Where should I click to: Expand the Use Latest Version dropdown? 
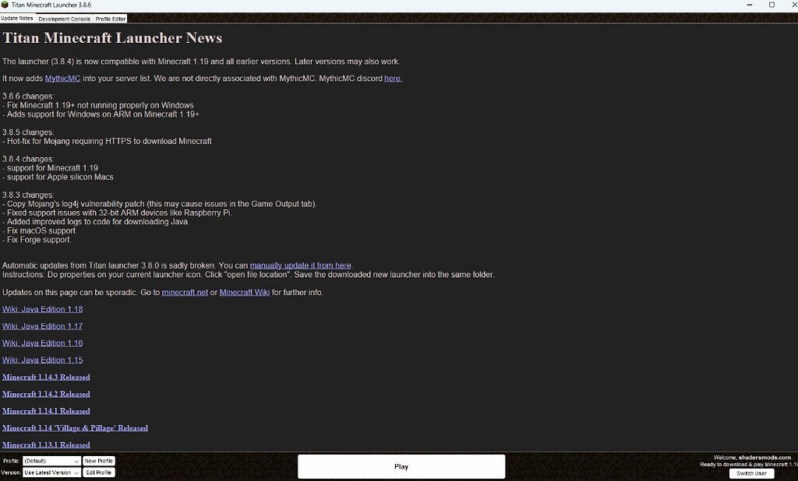pos(51,472)
